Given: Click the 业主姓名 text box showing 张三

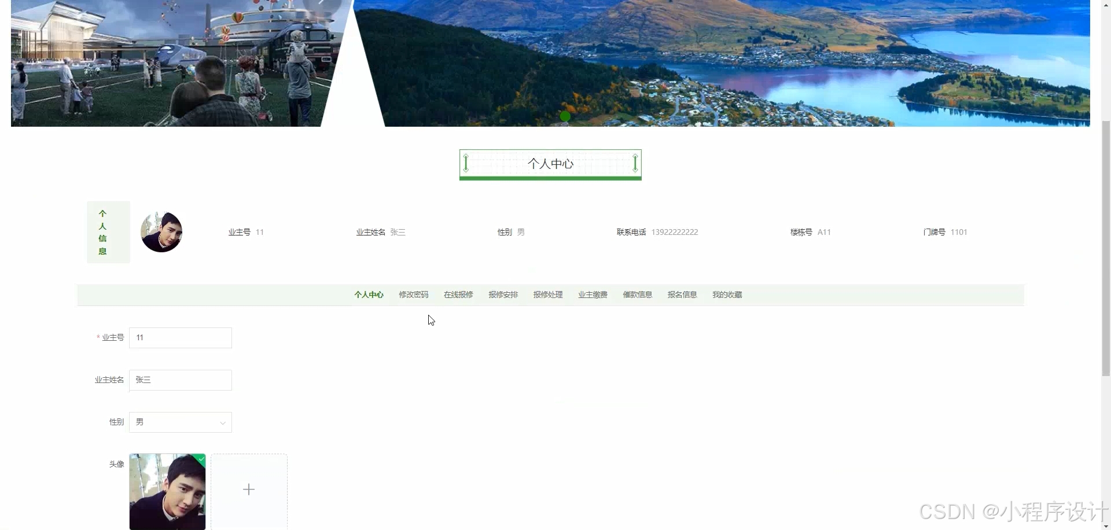Looking at the screenshot, I should (179, 380).
